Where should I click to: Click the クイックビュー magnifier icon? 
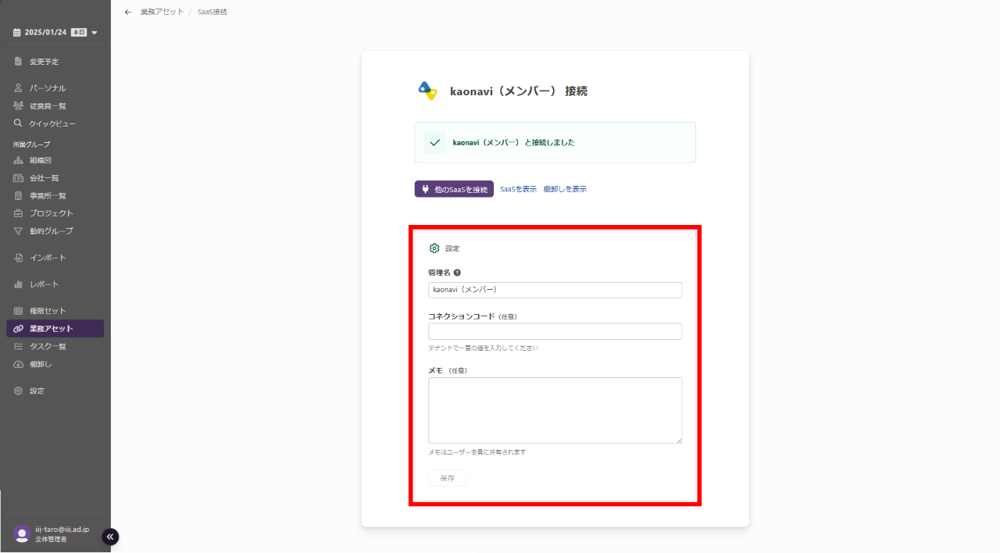(18, 123)
